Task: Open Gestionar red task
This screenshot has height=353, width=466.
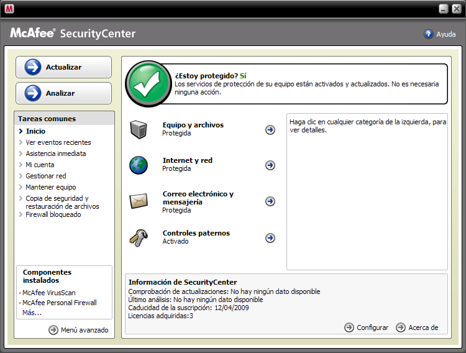Action: pos(45,176)
